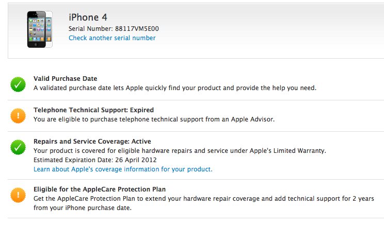Select the Valid Purchase Date heading

(66, 78)
